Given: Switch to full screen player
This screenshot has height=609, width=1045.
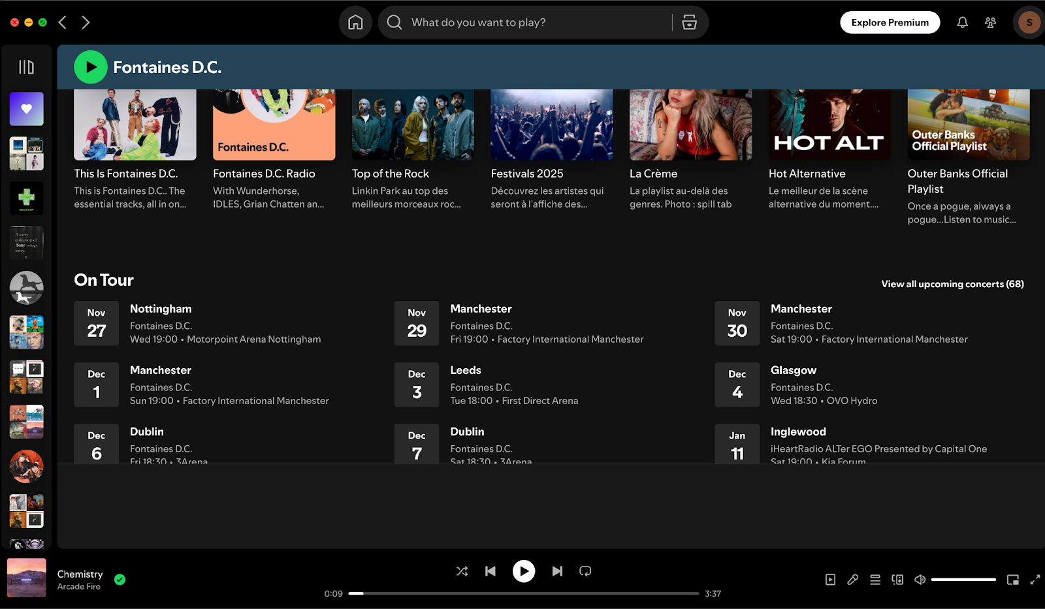Looking at the screenshot, I should tap(1035, 580).
